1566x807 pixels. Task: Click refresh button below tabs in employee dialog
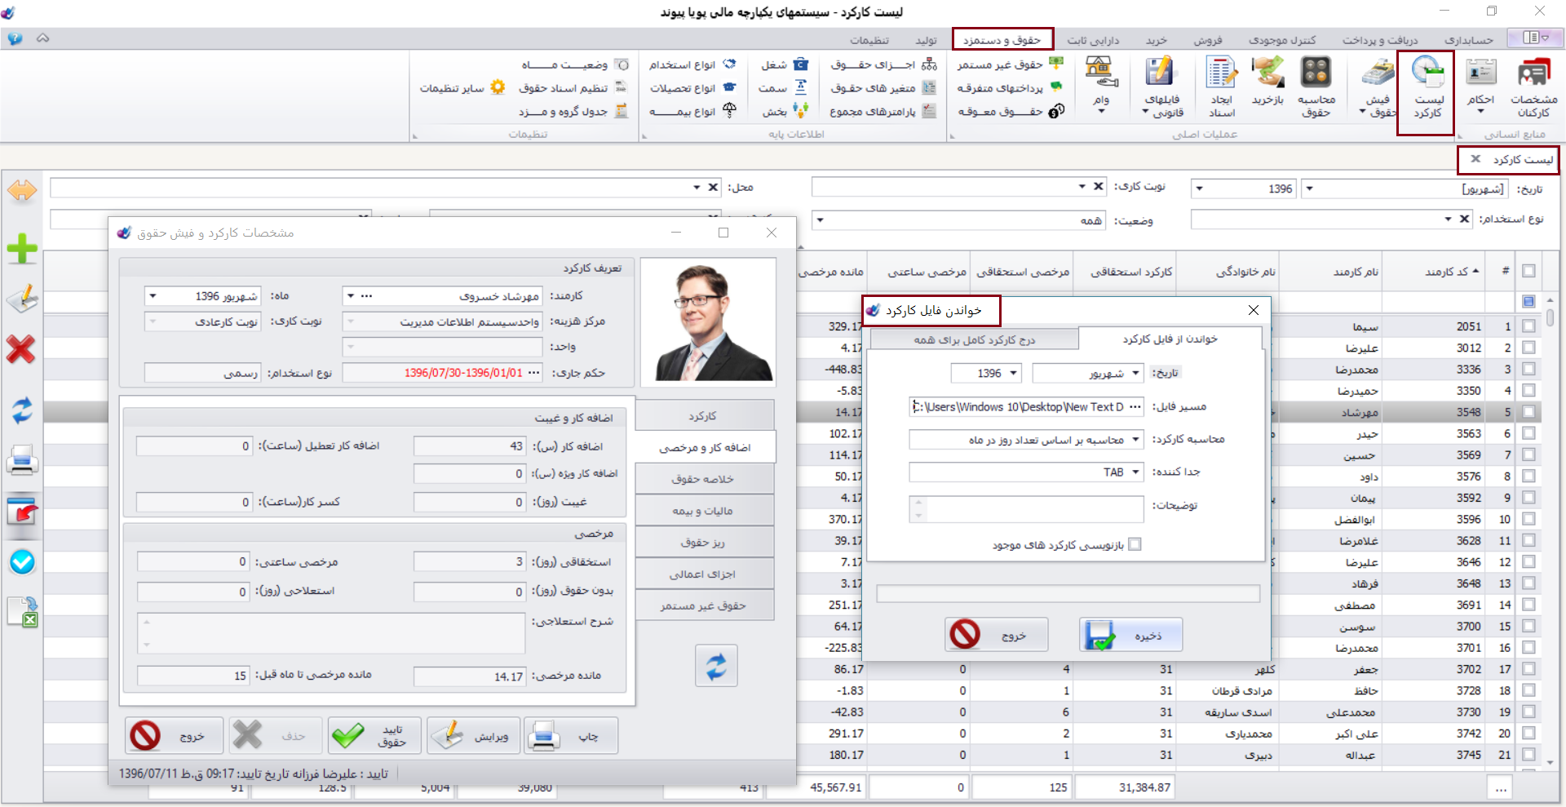pos(716,666)
